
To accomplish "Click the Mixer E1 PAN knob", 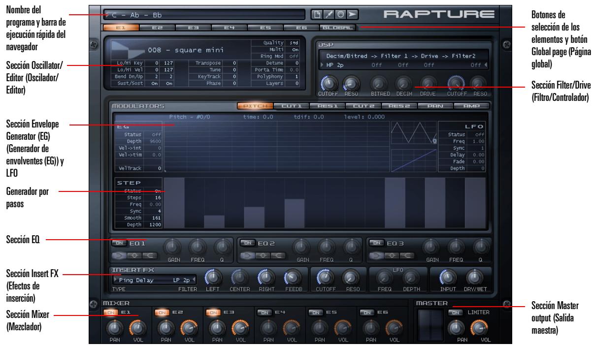I will coord(114,328).
